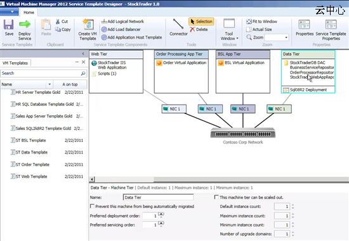The width and height of the screenshot is (349, 241).
Task: Open Service Template Properties
Action: point(331,30)
